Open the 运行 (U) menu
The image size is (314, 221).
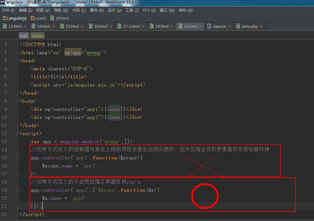click(x=115, y=10)
